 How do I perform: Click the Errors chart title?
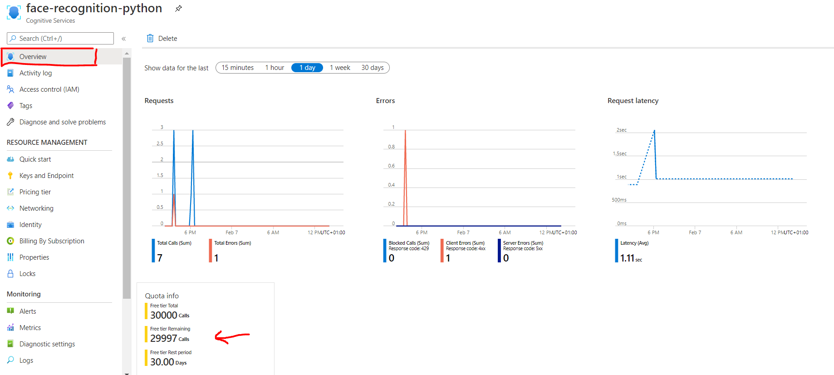(x=385, y=101)
